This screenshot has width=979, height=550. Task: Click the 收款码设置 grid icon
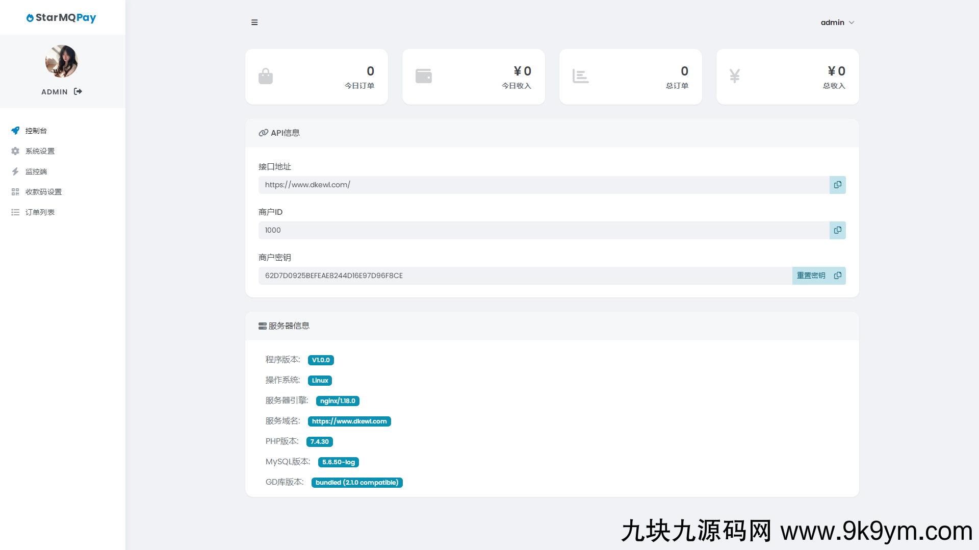tap(15, 192)
